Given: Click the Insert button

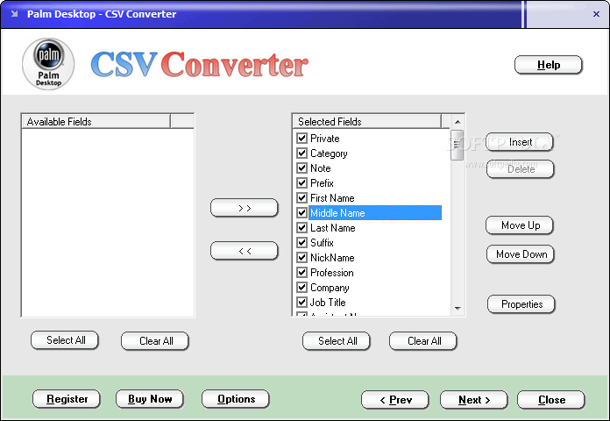Looking at the screenshot, I should click(520, 142).
